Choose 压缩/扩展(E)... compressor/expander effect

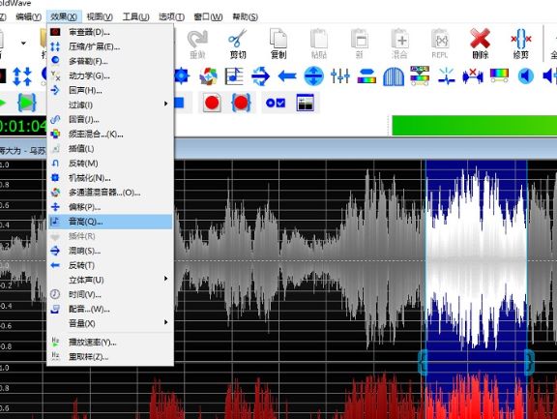pos(110,46)
